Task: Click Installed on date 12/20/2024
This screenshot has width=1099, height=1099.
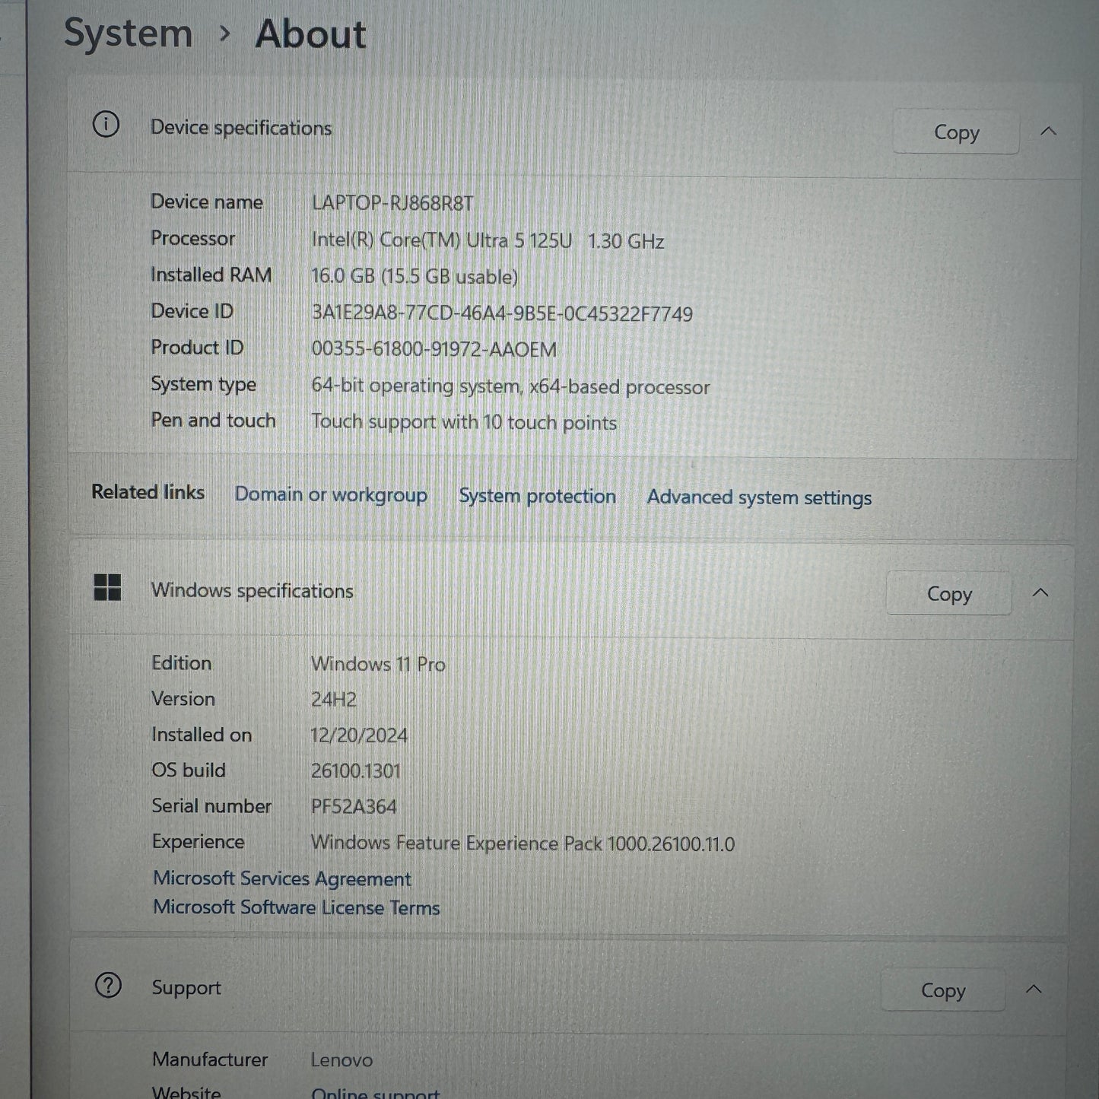Action: (x=359, y=735)
